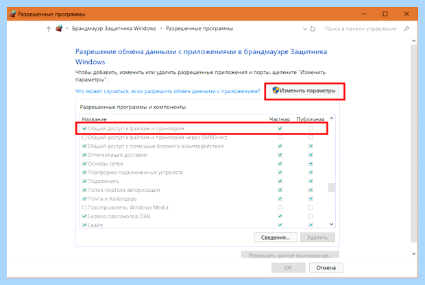This screenshot has height=285, width=425.
Task: Click Разрешить другое приложение... button
Action: (x=290, y=255)
